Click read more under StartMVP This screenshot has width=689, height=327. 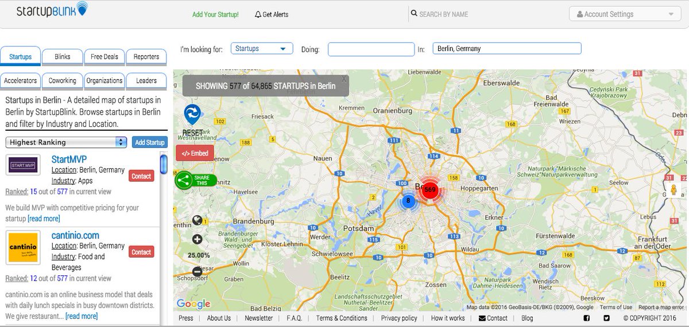pos(44,219)
